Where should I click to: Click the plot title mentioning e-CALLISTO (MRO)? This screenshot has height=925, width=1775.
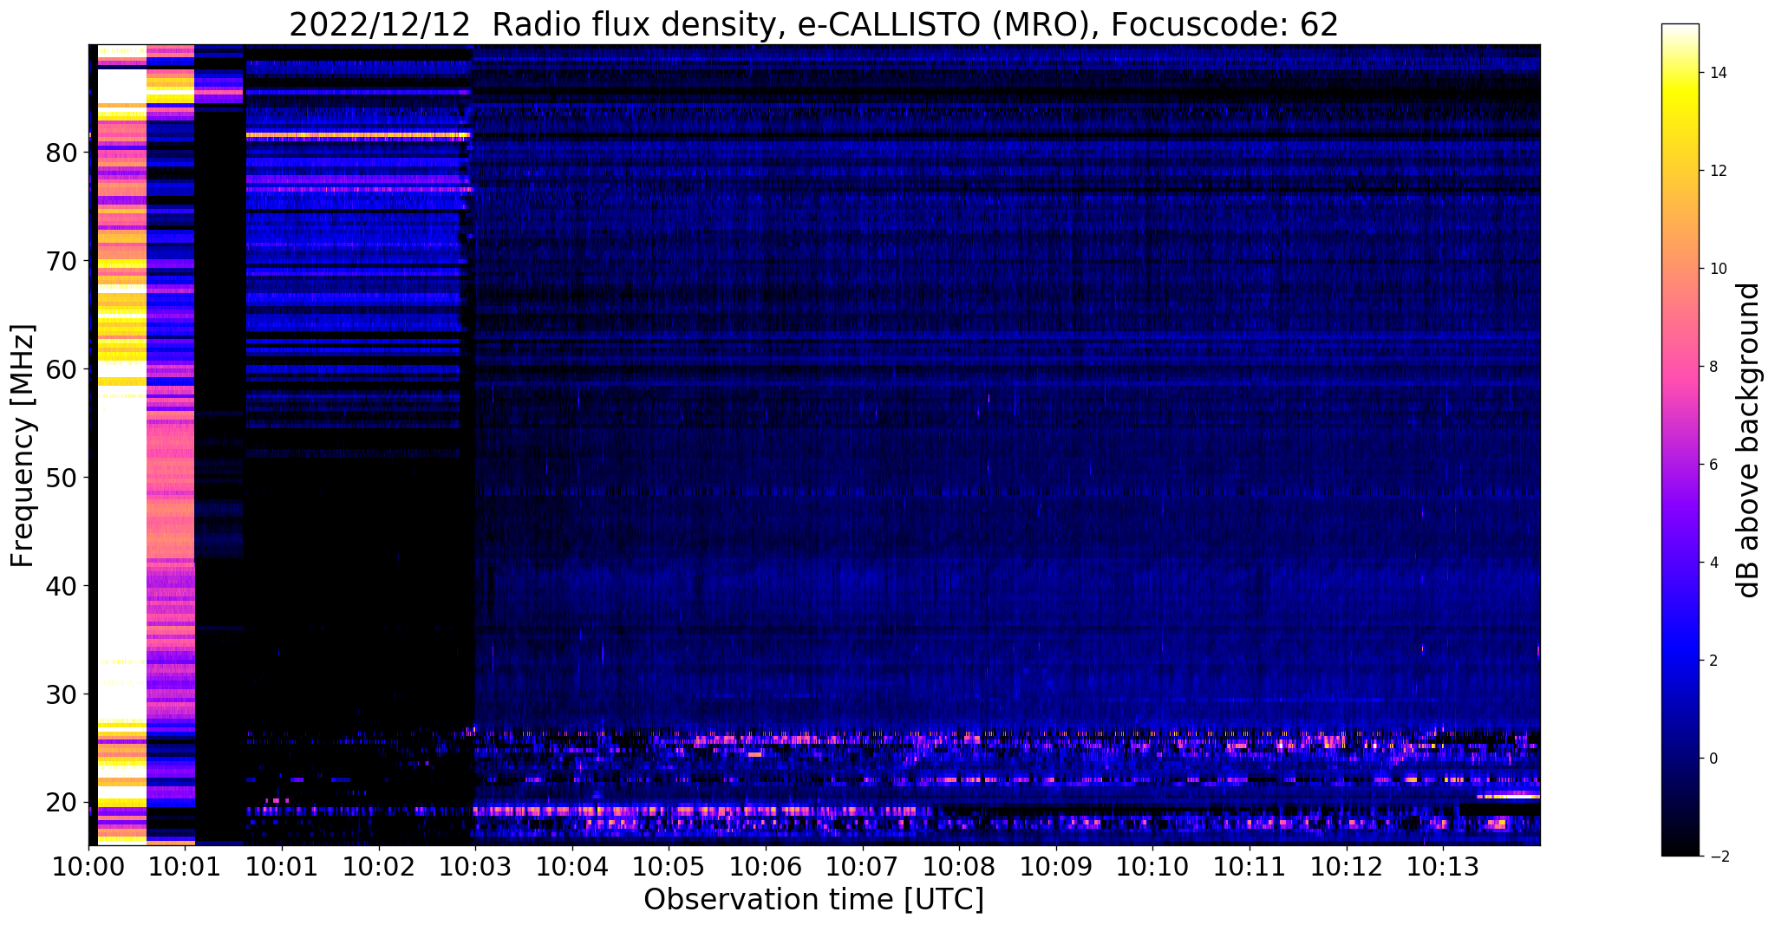(813, 25)
